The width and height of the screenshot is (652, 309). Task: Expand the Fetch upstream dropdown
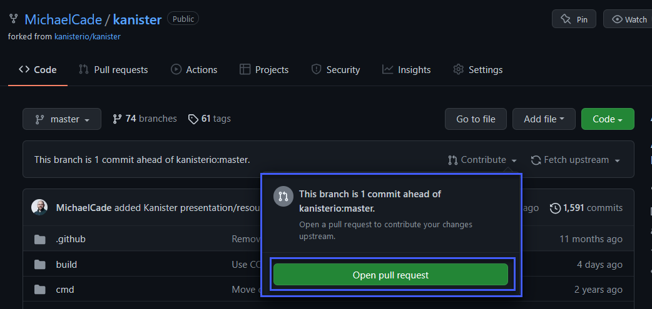pyautogui.click(x=576, y=160)
